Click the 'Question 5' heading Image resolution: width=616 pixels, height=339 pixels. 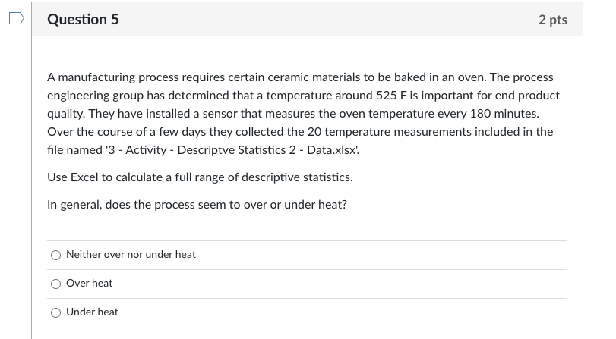click(83, 20)
